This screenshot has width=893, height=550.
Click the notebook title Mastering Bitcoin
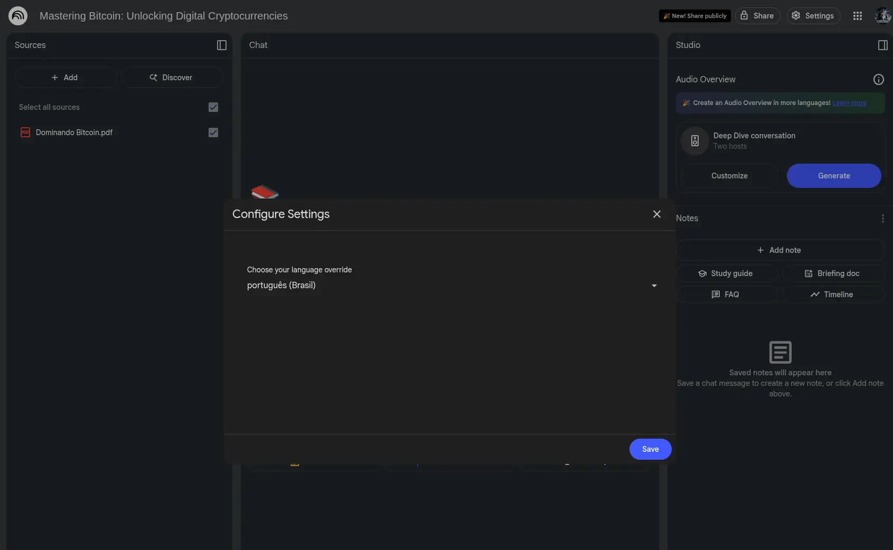pos(164,16)
